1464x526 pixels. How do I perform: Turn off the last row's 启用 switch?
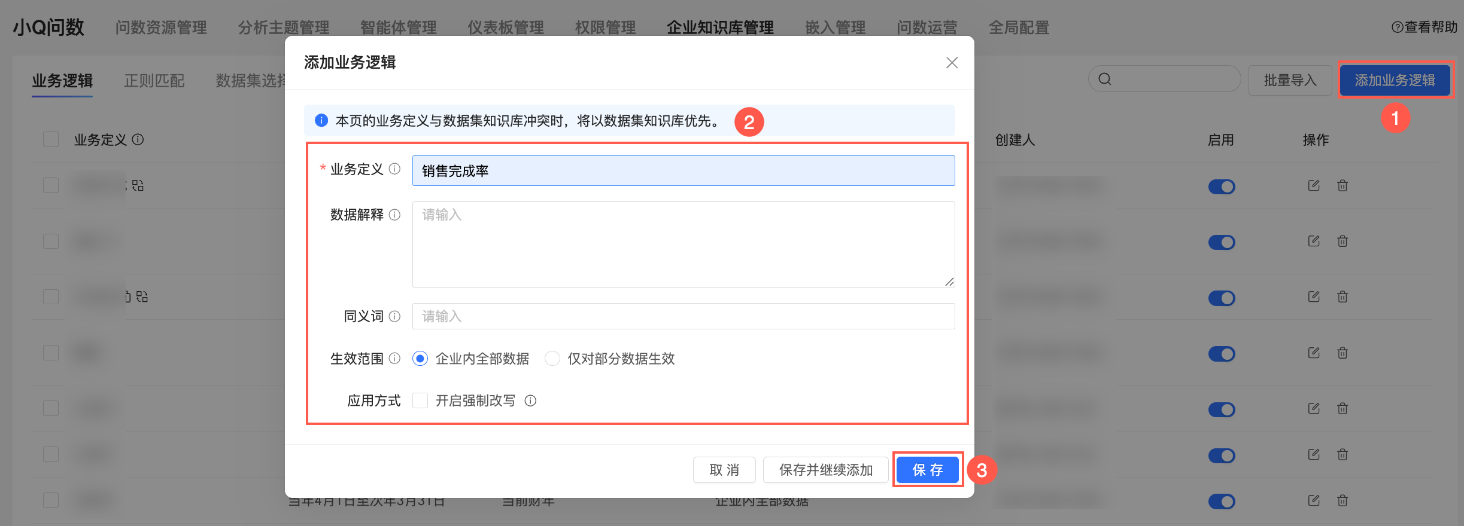(x=1222, y=501)
